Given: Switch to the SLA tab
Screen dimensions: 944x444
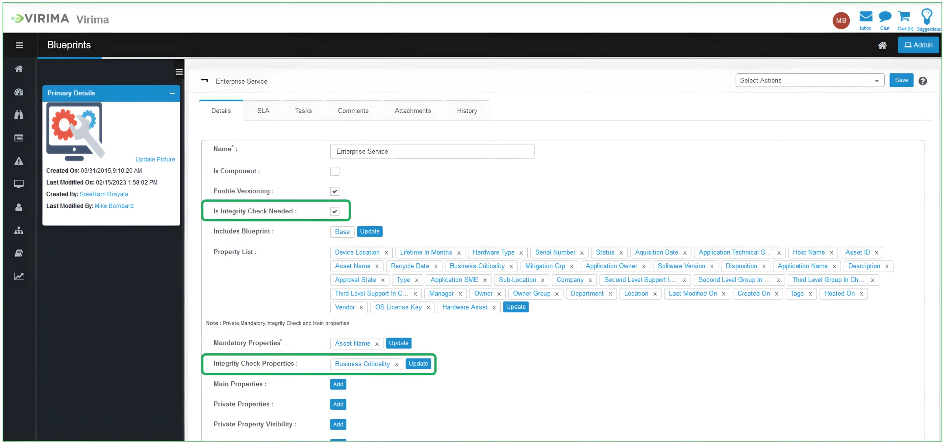Looking at the screenshot, I should pos(263,110).
